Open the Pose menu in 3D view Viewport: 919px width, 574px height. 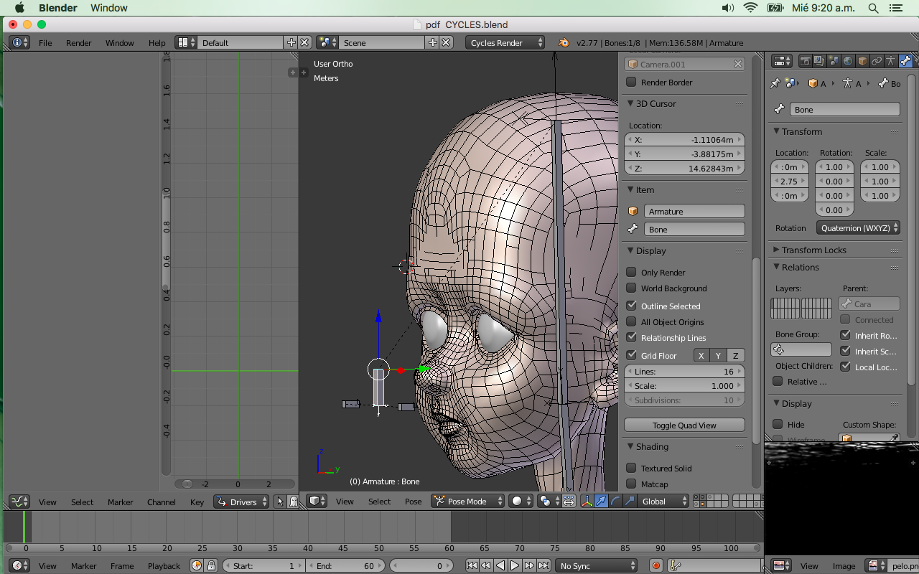[x=413, y=501]
